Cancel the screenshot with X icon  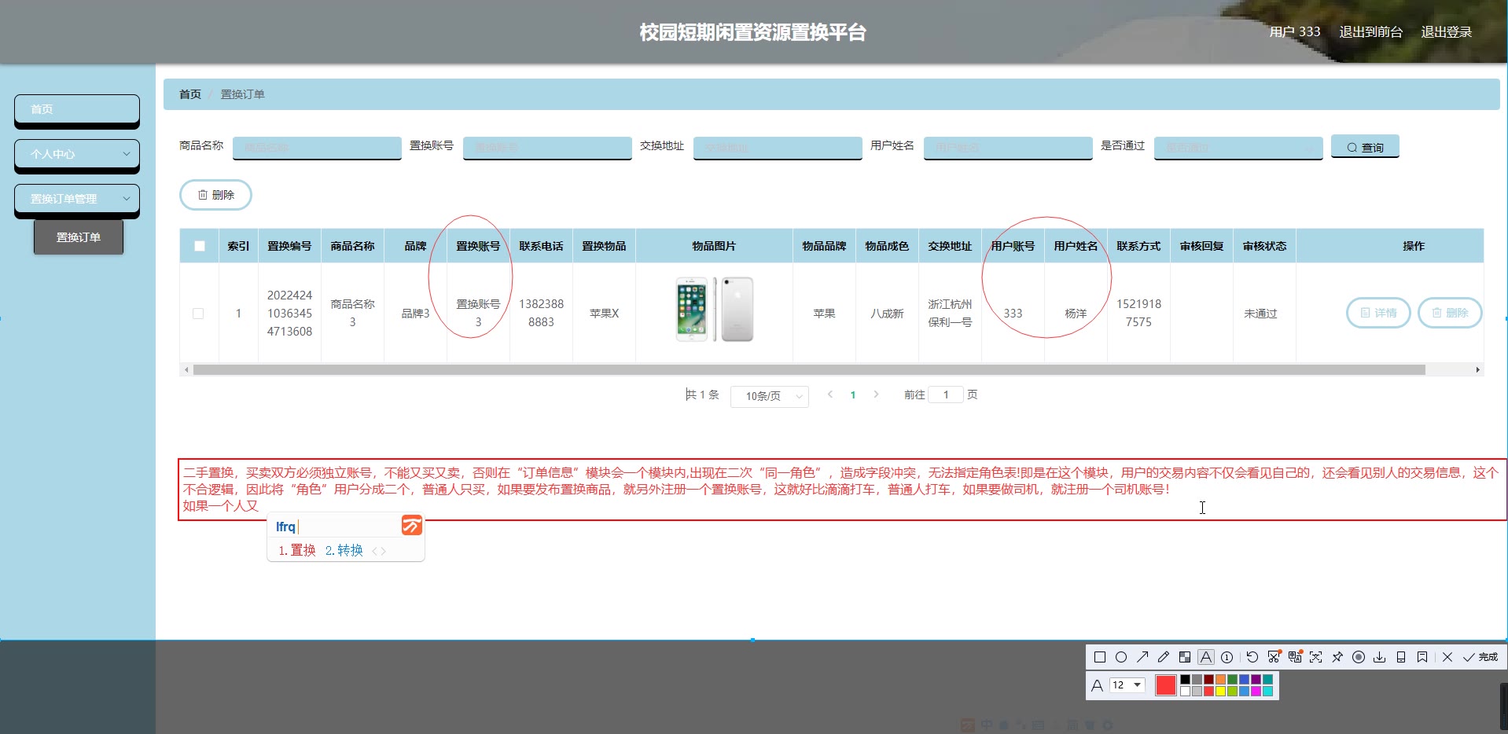[1447, 657]
